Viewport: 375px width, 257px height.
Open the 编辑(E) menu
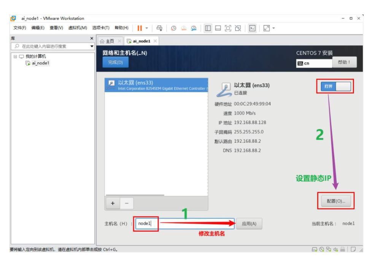(38, 28)
